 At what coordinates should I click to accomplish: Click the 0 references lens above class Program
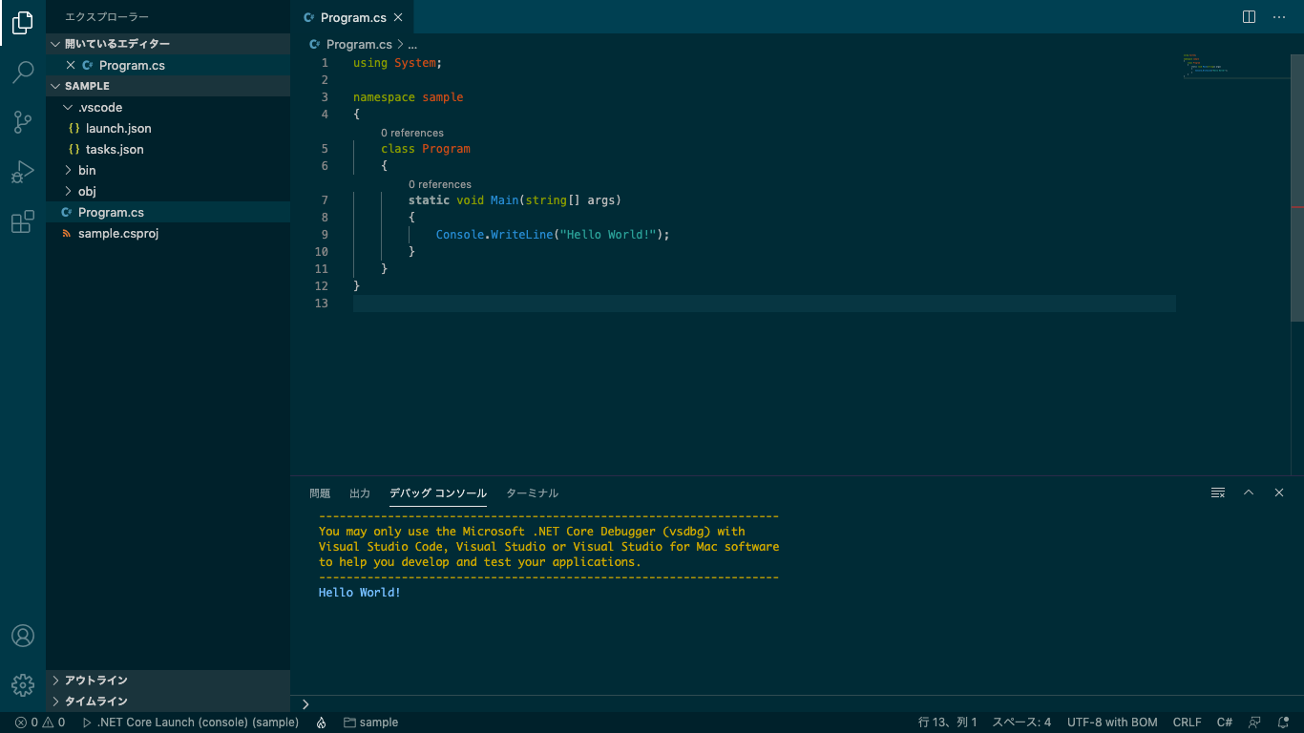[x=412, y=133]
